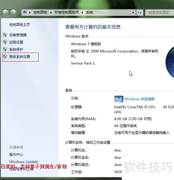This screenshot has height=180, width=174.
Task: Expand arrow before 控制面板 breadcrumb
Action: coord(30,12)
